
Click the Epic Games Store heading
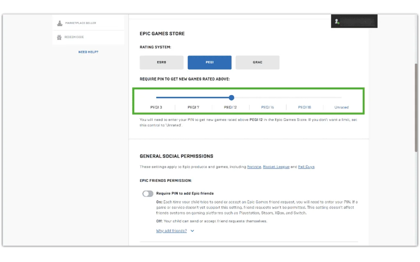point(162,34)
